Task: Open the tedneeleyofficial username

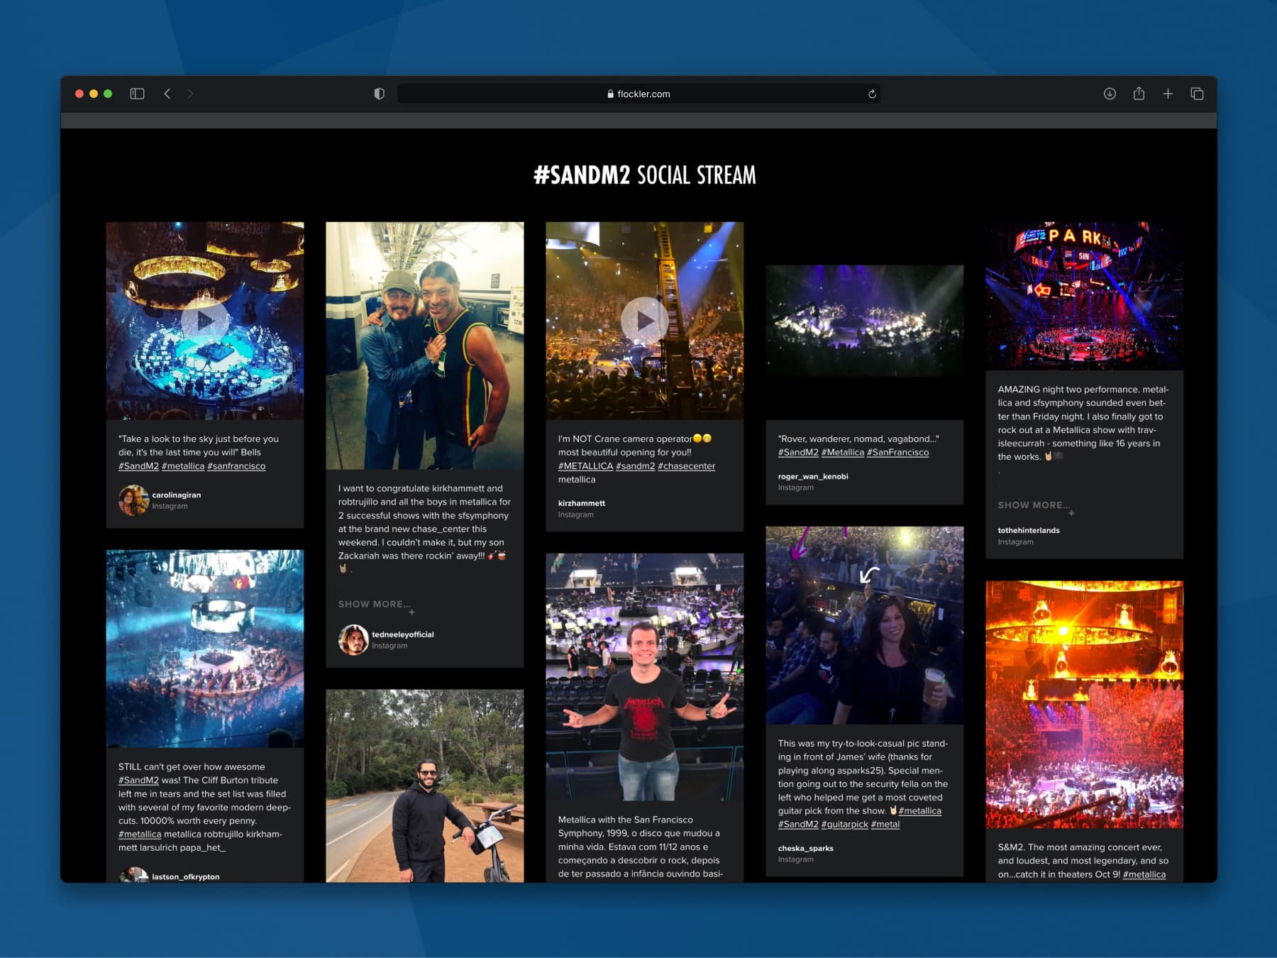Action: (402, 634)
